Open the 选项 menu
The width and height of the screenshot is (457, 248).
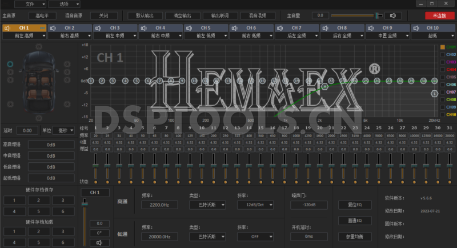pos(68,4)
